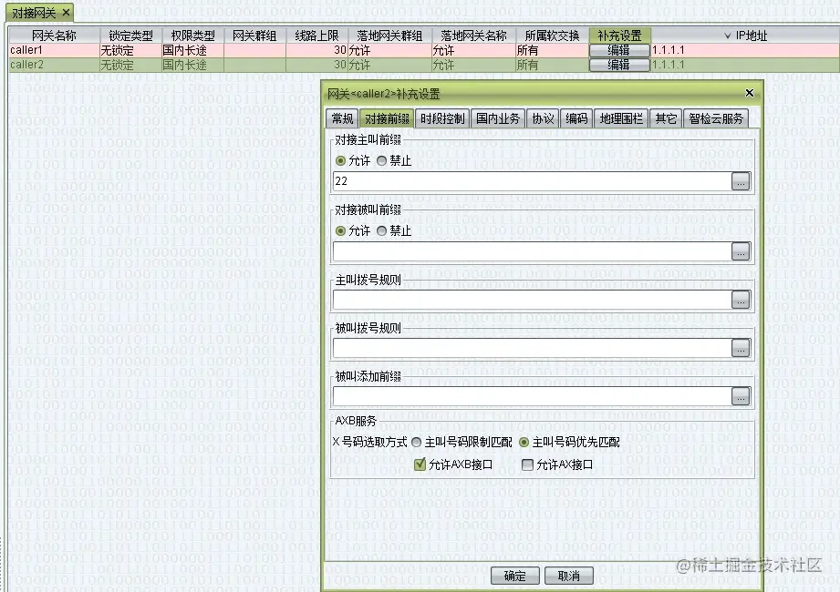Click 所有 cell in caller1 row

tap(553, 50)
